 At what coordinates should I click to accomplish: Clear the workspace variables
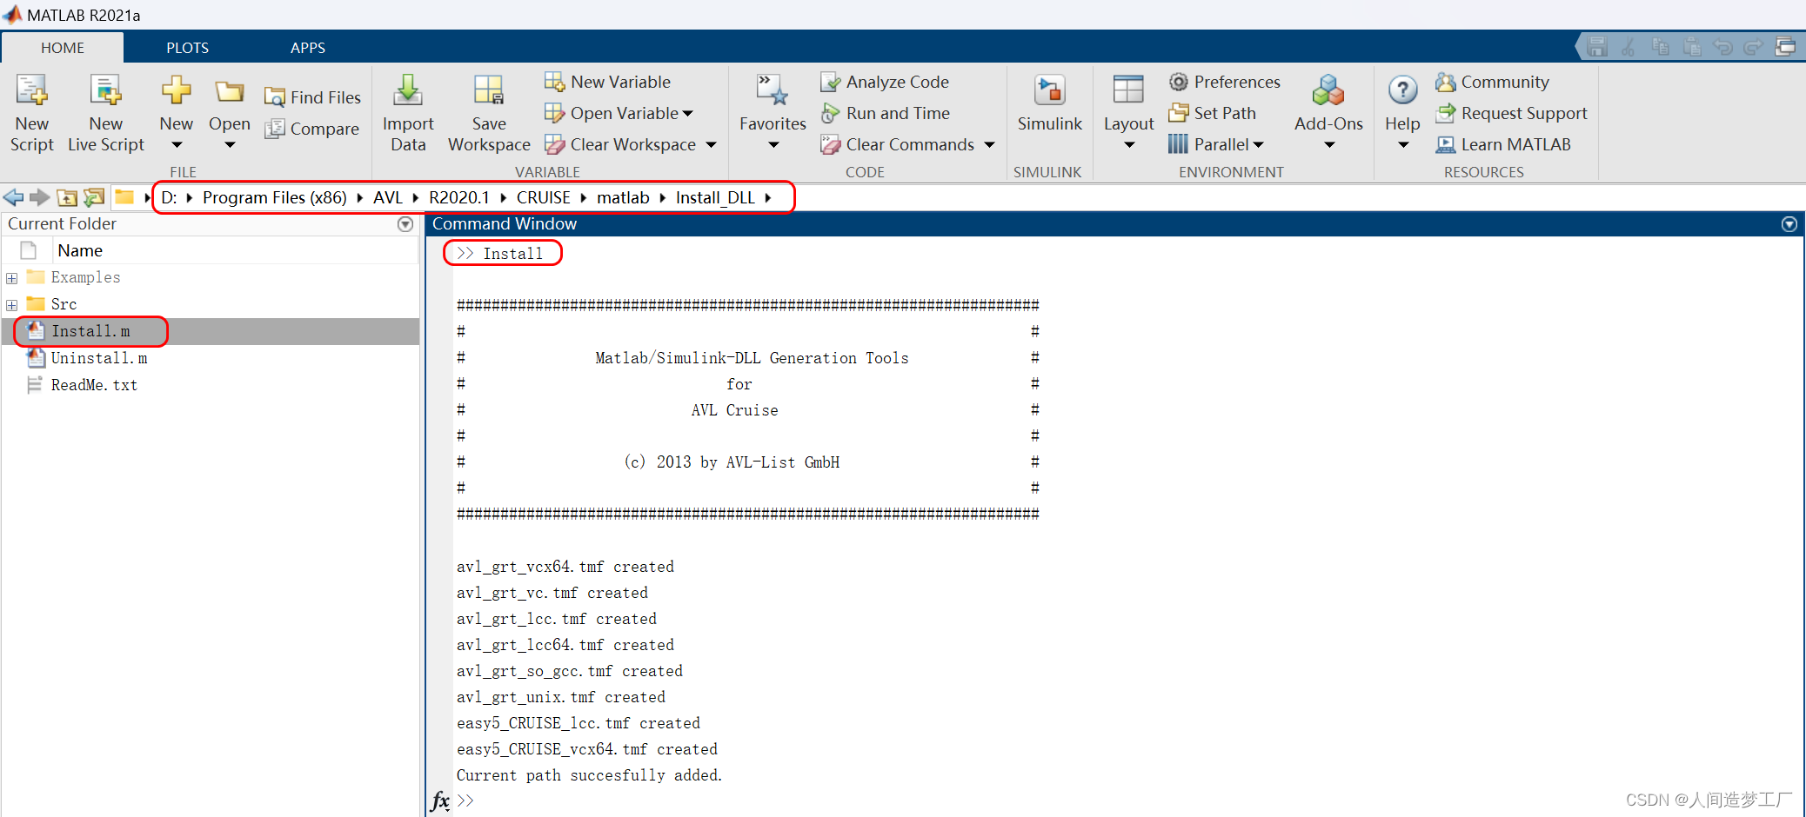click(x=620, y=144)
